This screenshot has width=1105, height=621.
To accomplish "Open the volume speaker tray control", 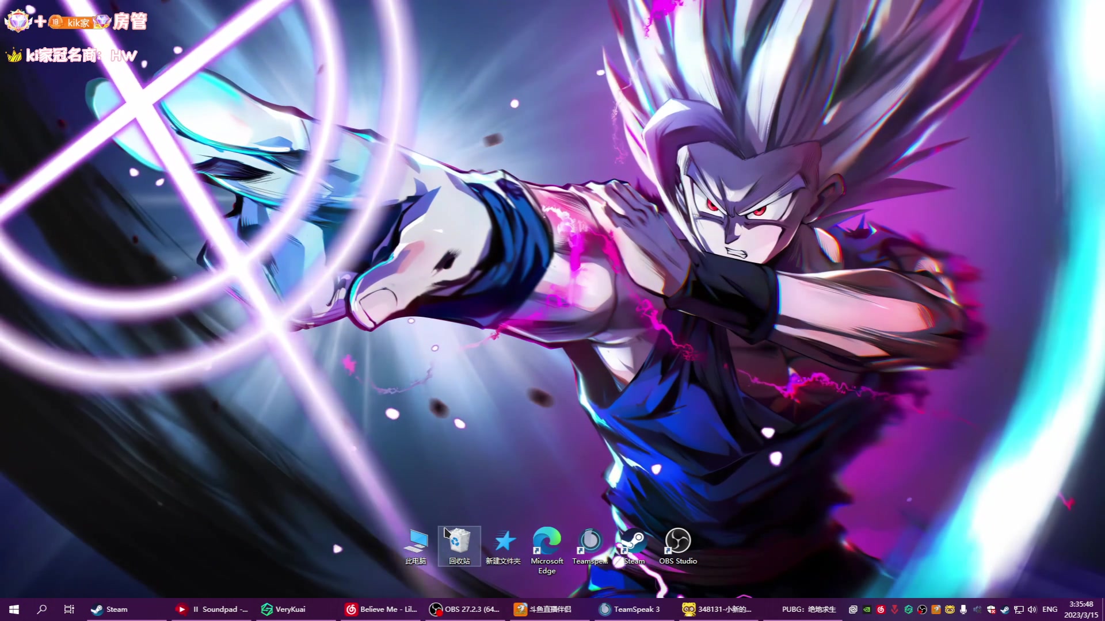I will pos(1032,609).
